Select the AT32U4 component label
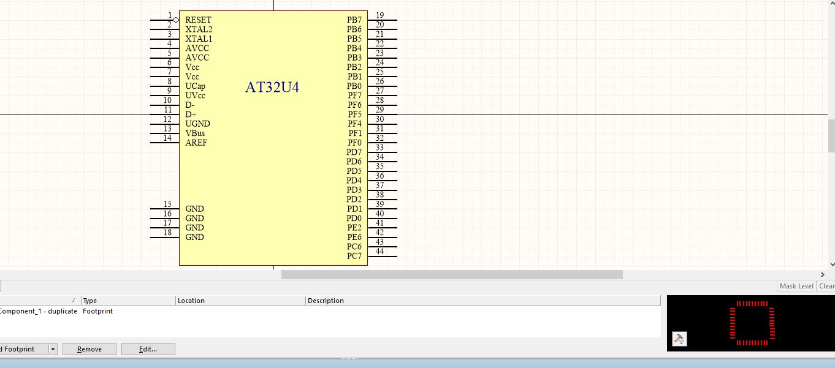 click(272, 88)
